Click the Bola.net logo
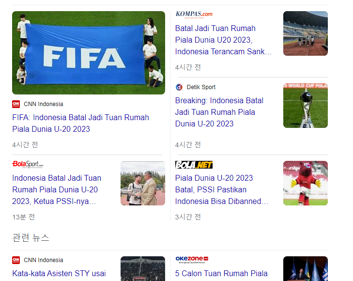This screenshot has width=353, height=281. tap(194, 165)
